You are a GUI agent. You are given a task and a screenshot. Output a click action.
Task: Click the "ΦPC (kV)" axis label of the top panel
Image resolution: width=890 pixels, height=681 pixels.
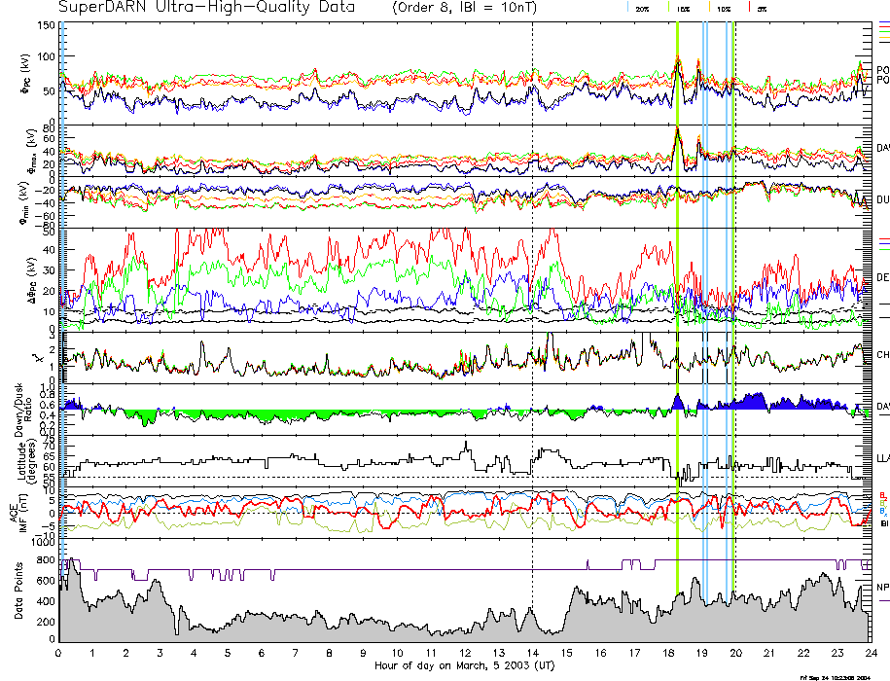[x=26, y=73]
